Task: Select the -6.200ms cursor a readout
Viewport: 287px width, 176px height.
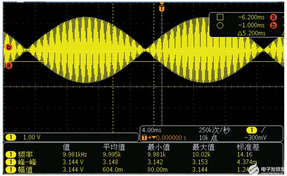Action: coord(251,17)
